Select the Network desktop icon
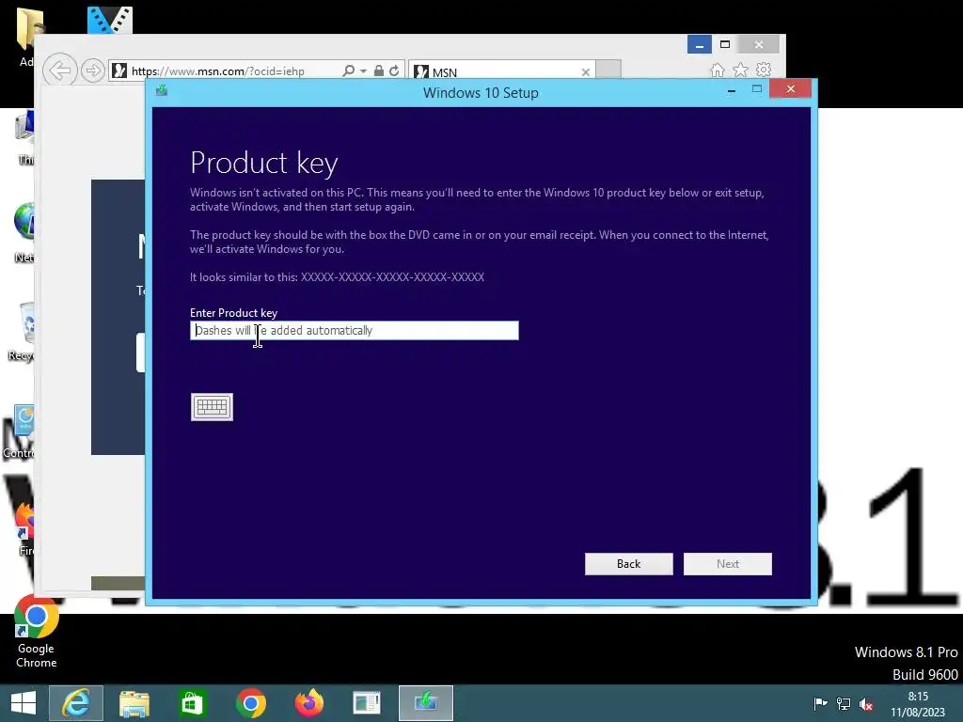This screenshot has width=963, height=722. tap(24, 233)
